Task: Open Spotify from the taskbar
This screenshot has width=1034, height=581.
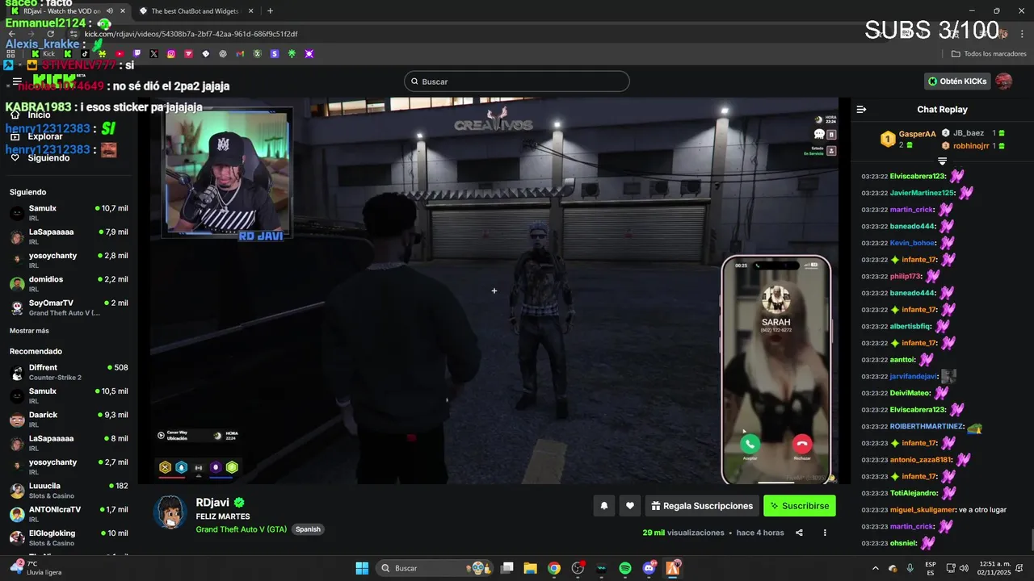Action: click(x=625, y=568)
